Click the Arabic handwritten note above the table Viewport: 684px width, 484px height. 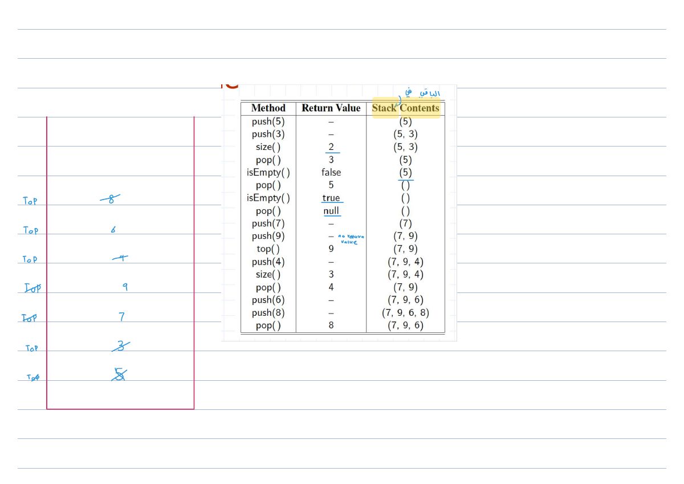pyautogui.click(x=422, y=92)
